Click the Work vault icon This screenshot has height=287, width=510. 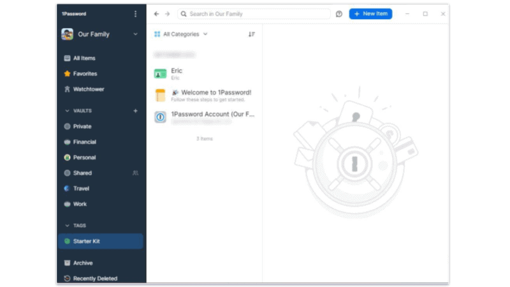(x=67, y=204)
